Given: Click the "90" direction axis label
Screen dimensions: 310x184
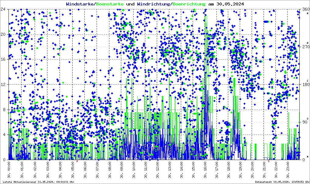Looking at the screenshot, I should (x=305, y=122).
